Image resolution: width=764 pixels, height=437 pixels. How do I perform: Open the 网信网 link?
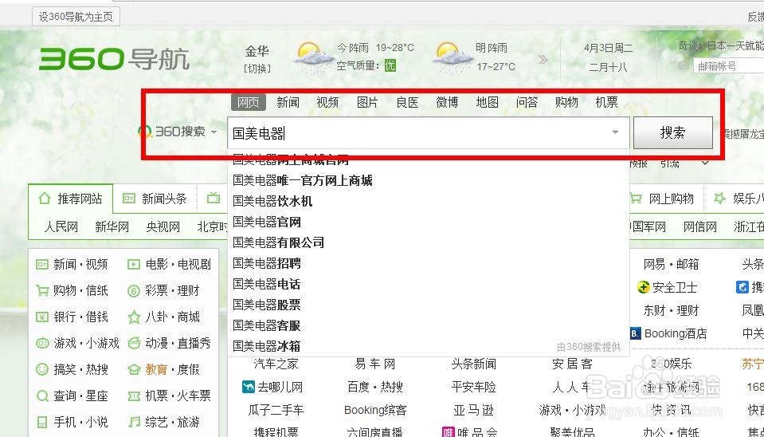tap(700, 226)
